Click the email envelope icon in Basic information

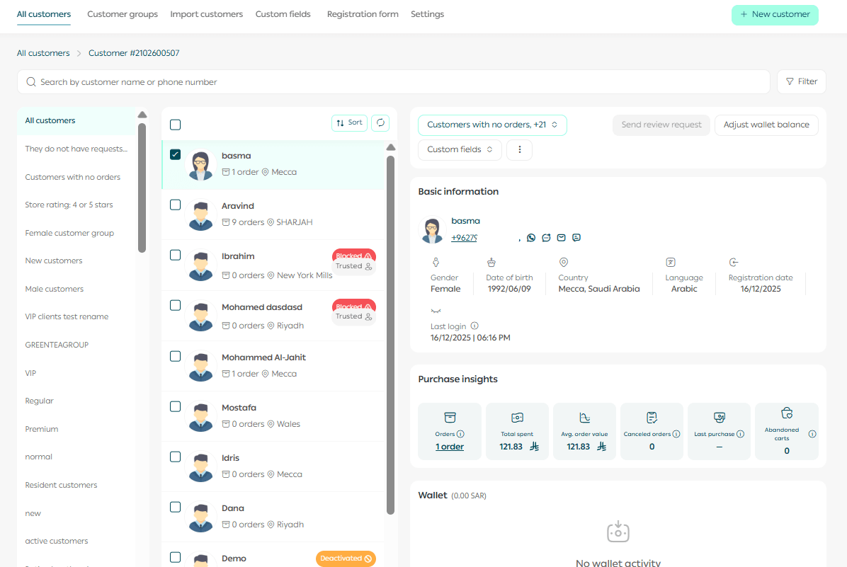pos(561,238)
